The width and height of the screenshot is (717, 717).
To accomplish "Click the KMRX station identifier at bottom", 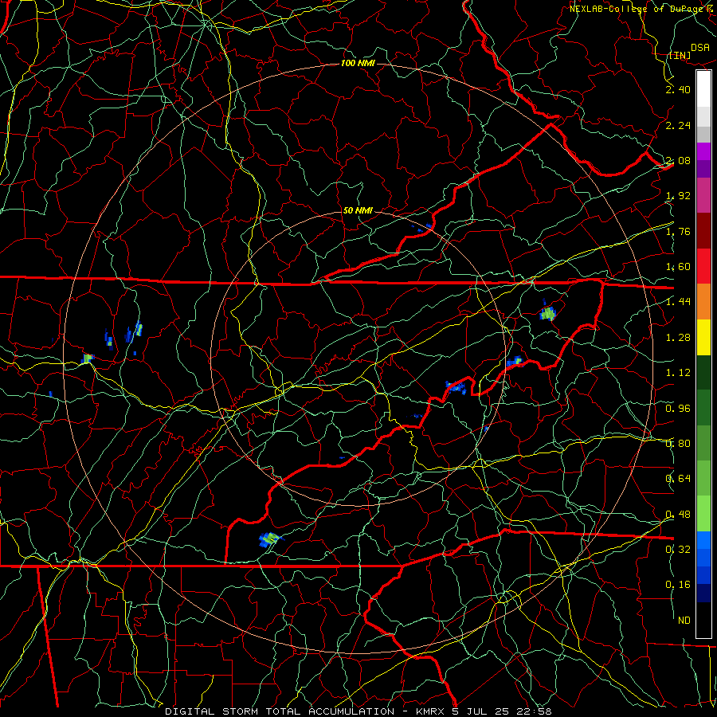I will click(430, 711).
